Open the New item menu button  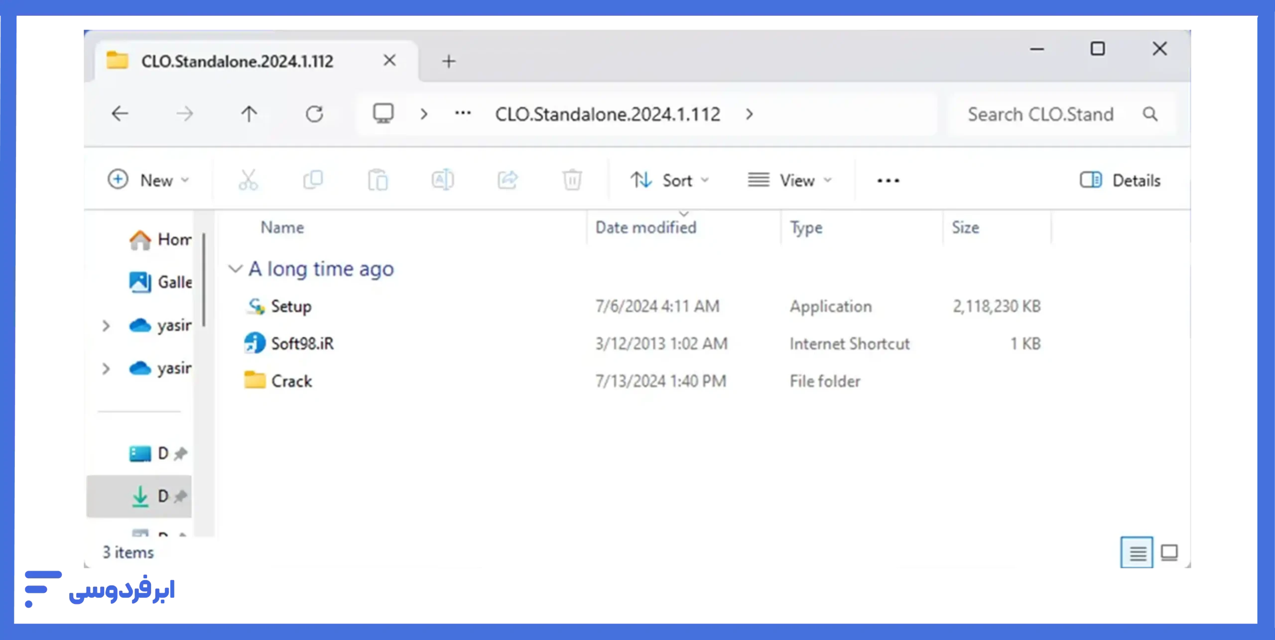pos(148,180)
